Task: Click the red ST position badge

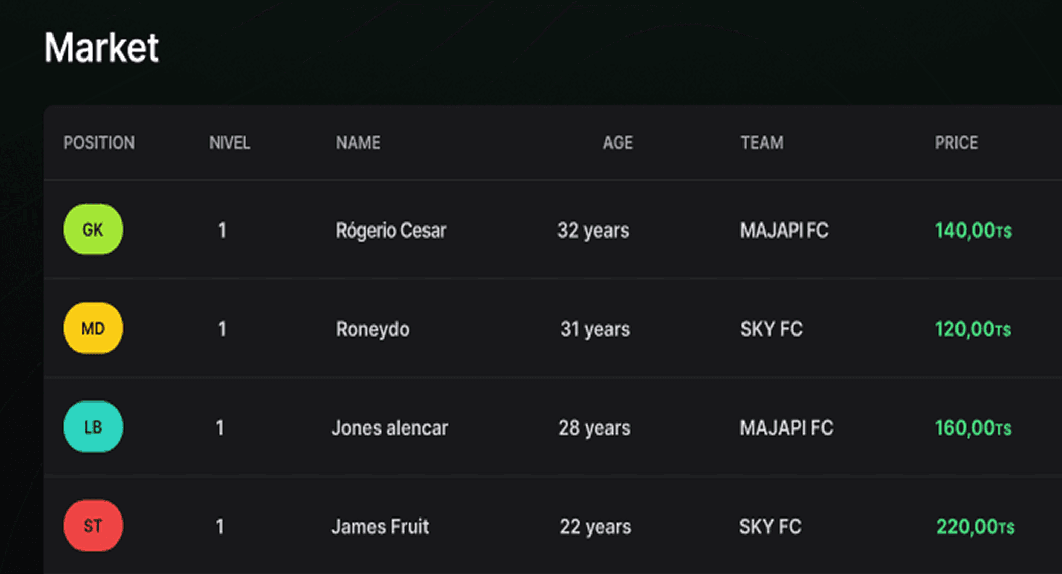Action: tap(93, 526)
